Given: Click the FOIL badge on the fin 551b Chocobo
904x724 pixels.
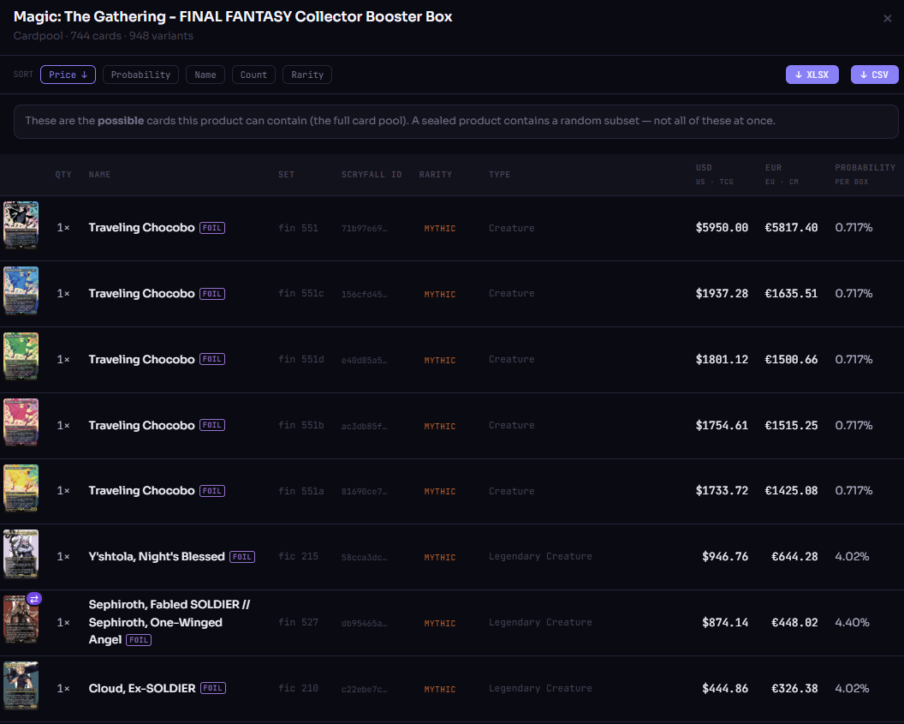Looking at the screenshot, I should point(212,425).
